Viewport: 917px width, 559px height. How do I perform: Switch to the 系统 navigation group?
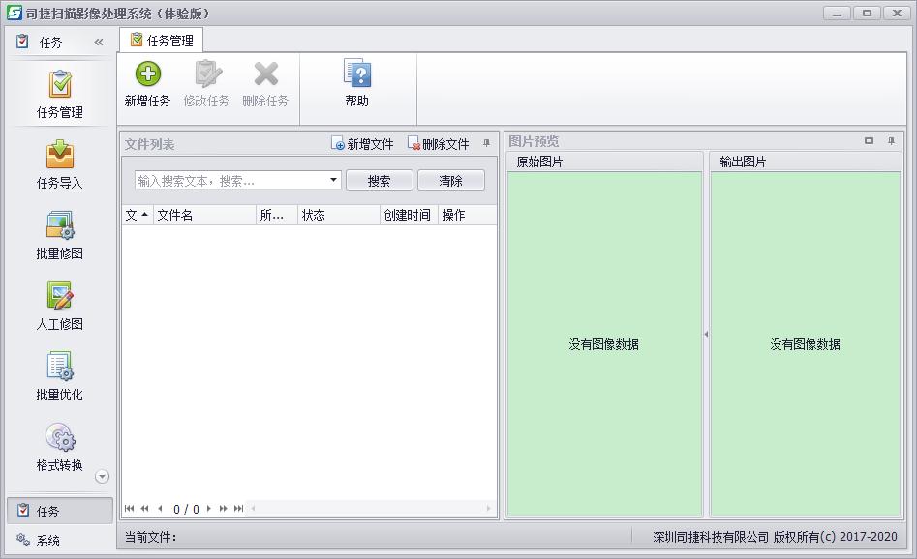[x=48, y=541]
